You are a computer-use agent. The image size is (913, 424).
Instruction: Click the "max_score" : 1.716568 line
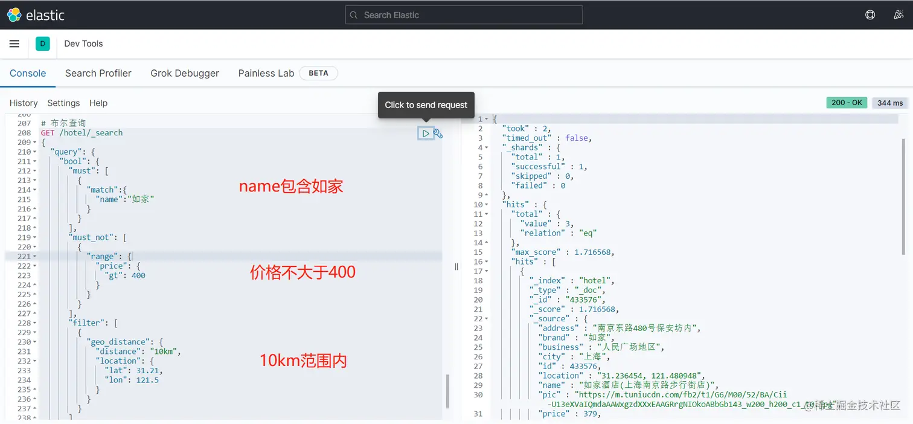click(x=563, y=252)
